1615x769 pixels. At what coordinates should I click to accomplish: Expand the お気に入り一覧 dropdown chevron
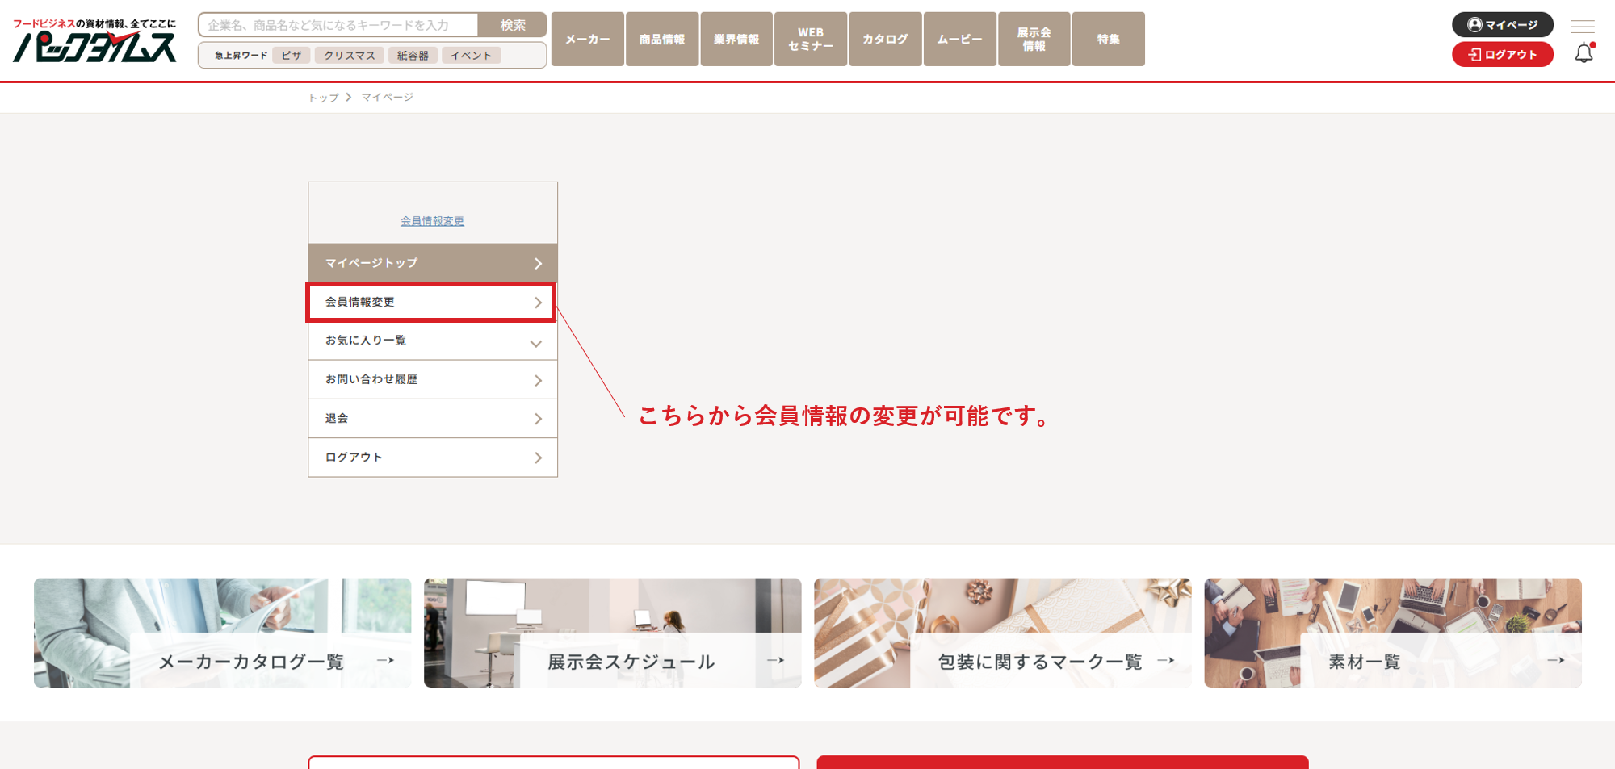(x=535, y=343)
